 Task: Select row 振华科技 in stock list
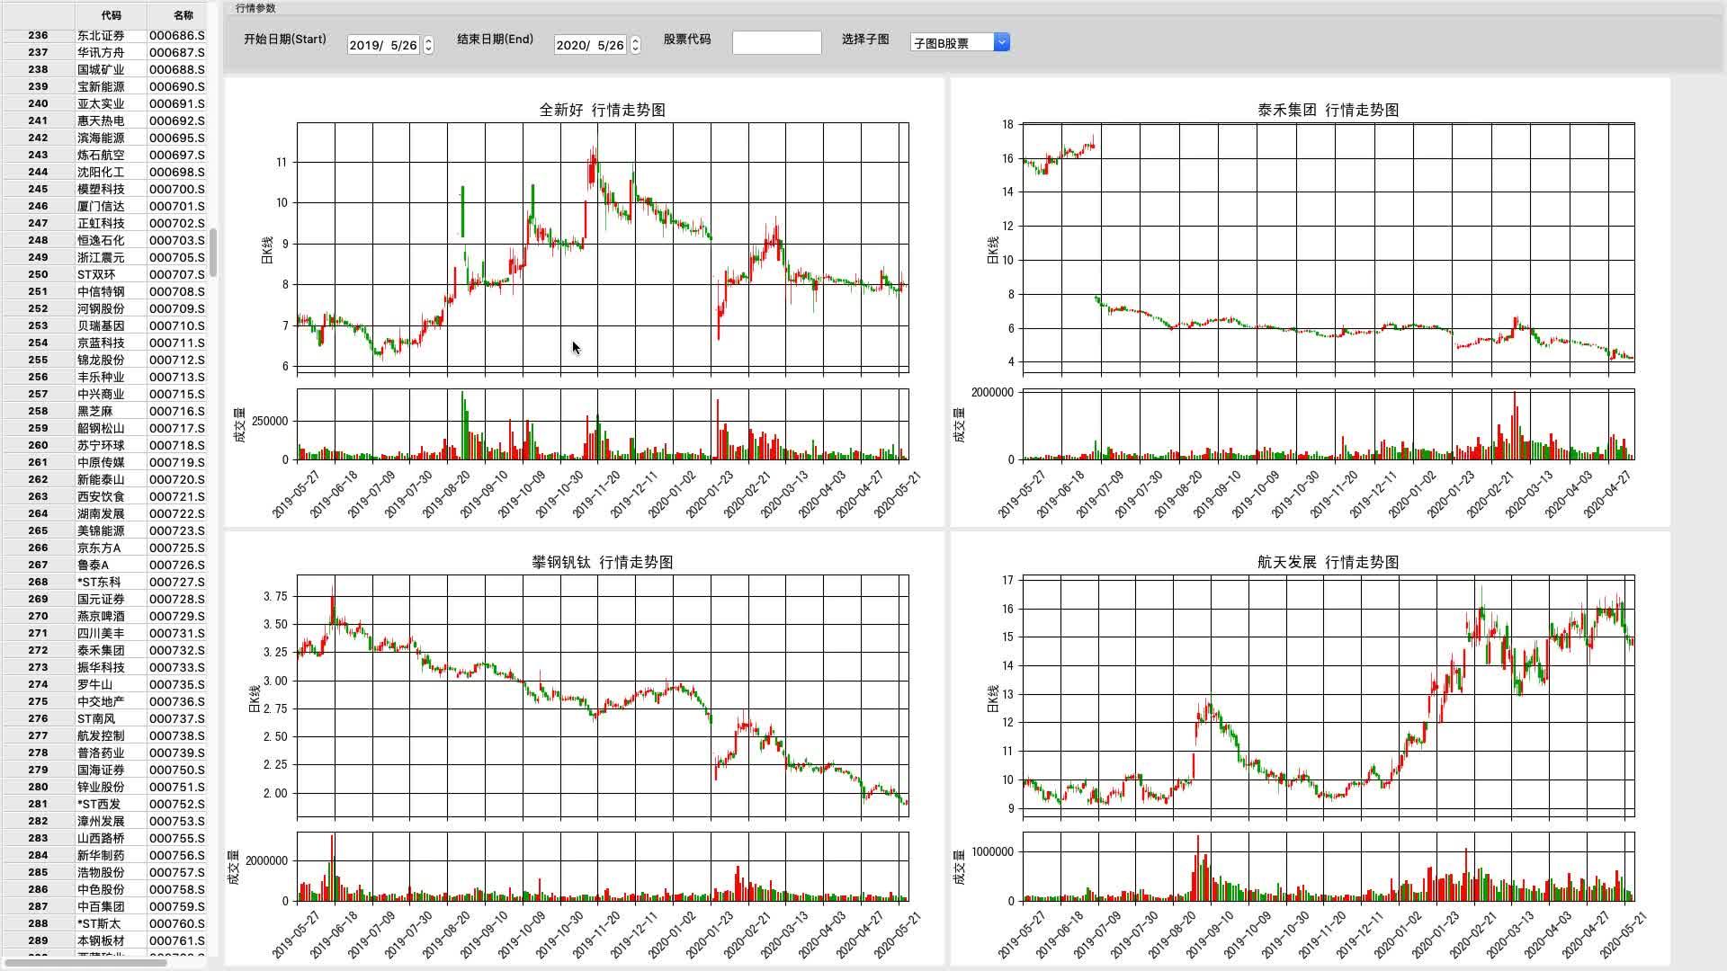pos(103,667)
